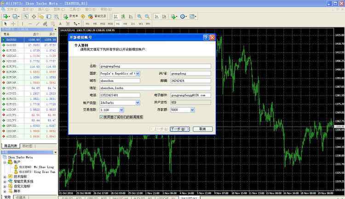This screenshot has height=199, width=345.
Task: Open the Periods clock icon
Action: [183, 17]
